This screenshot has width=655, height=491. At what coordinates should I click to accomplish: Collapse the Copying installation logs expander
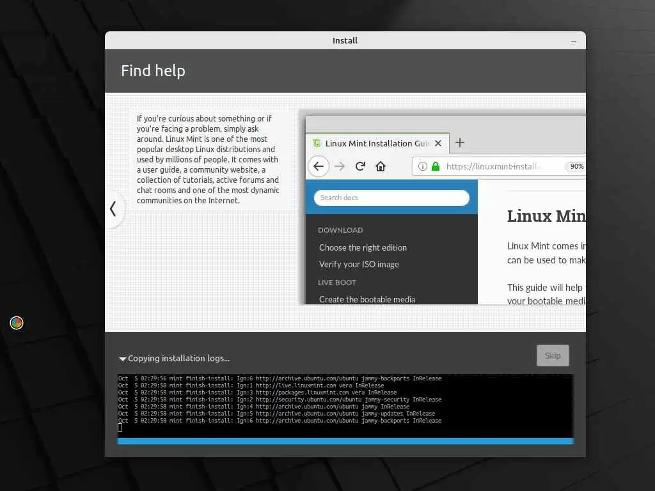[x=122, y=359]
